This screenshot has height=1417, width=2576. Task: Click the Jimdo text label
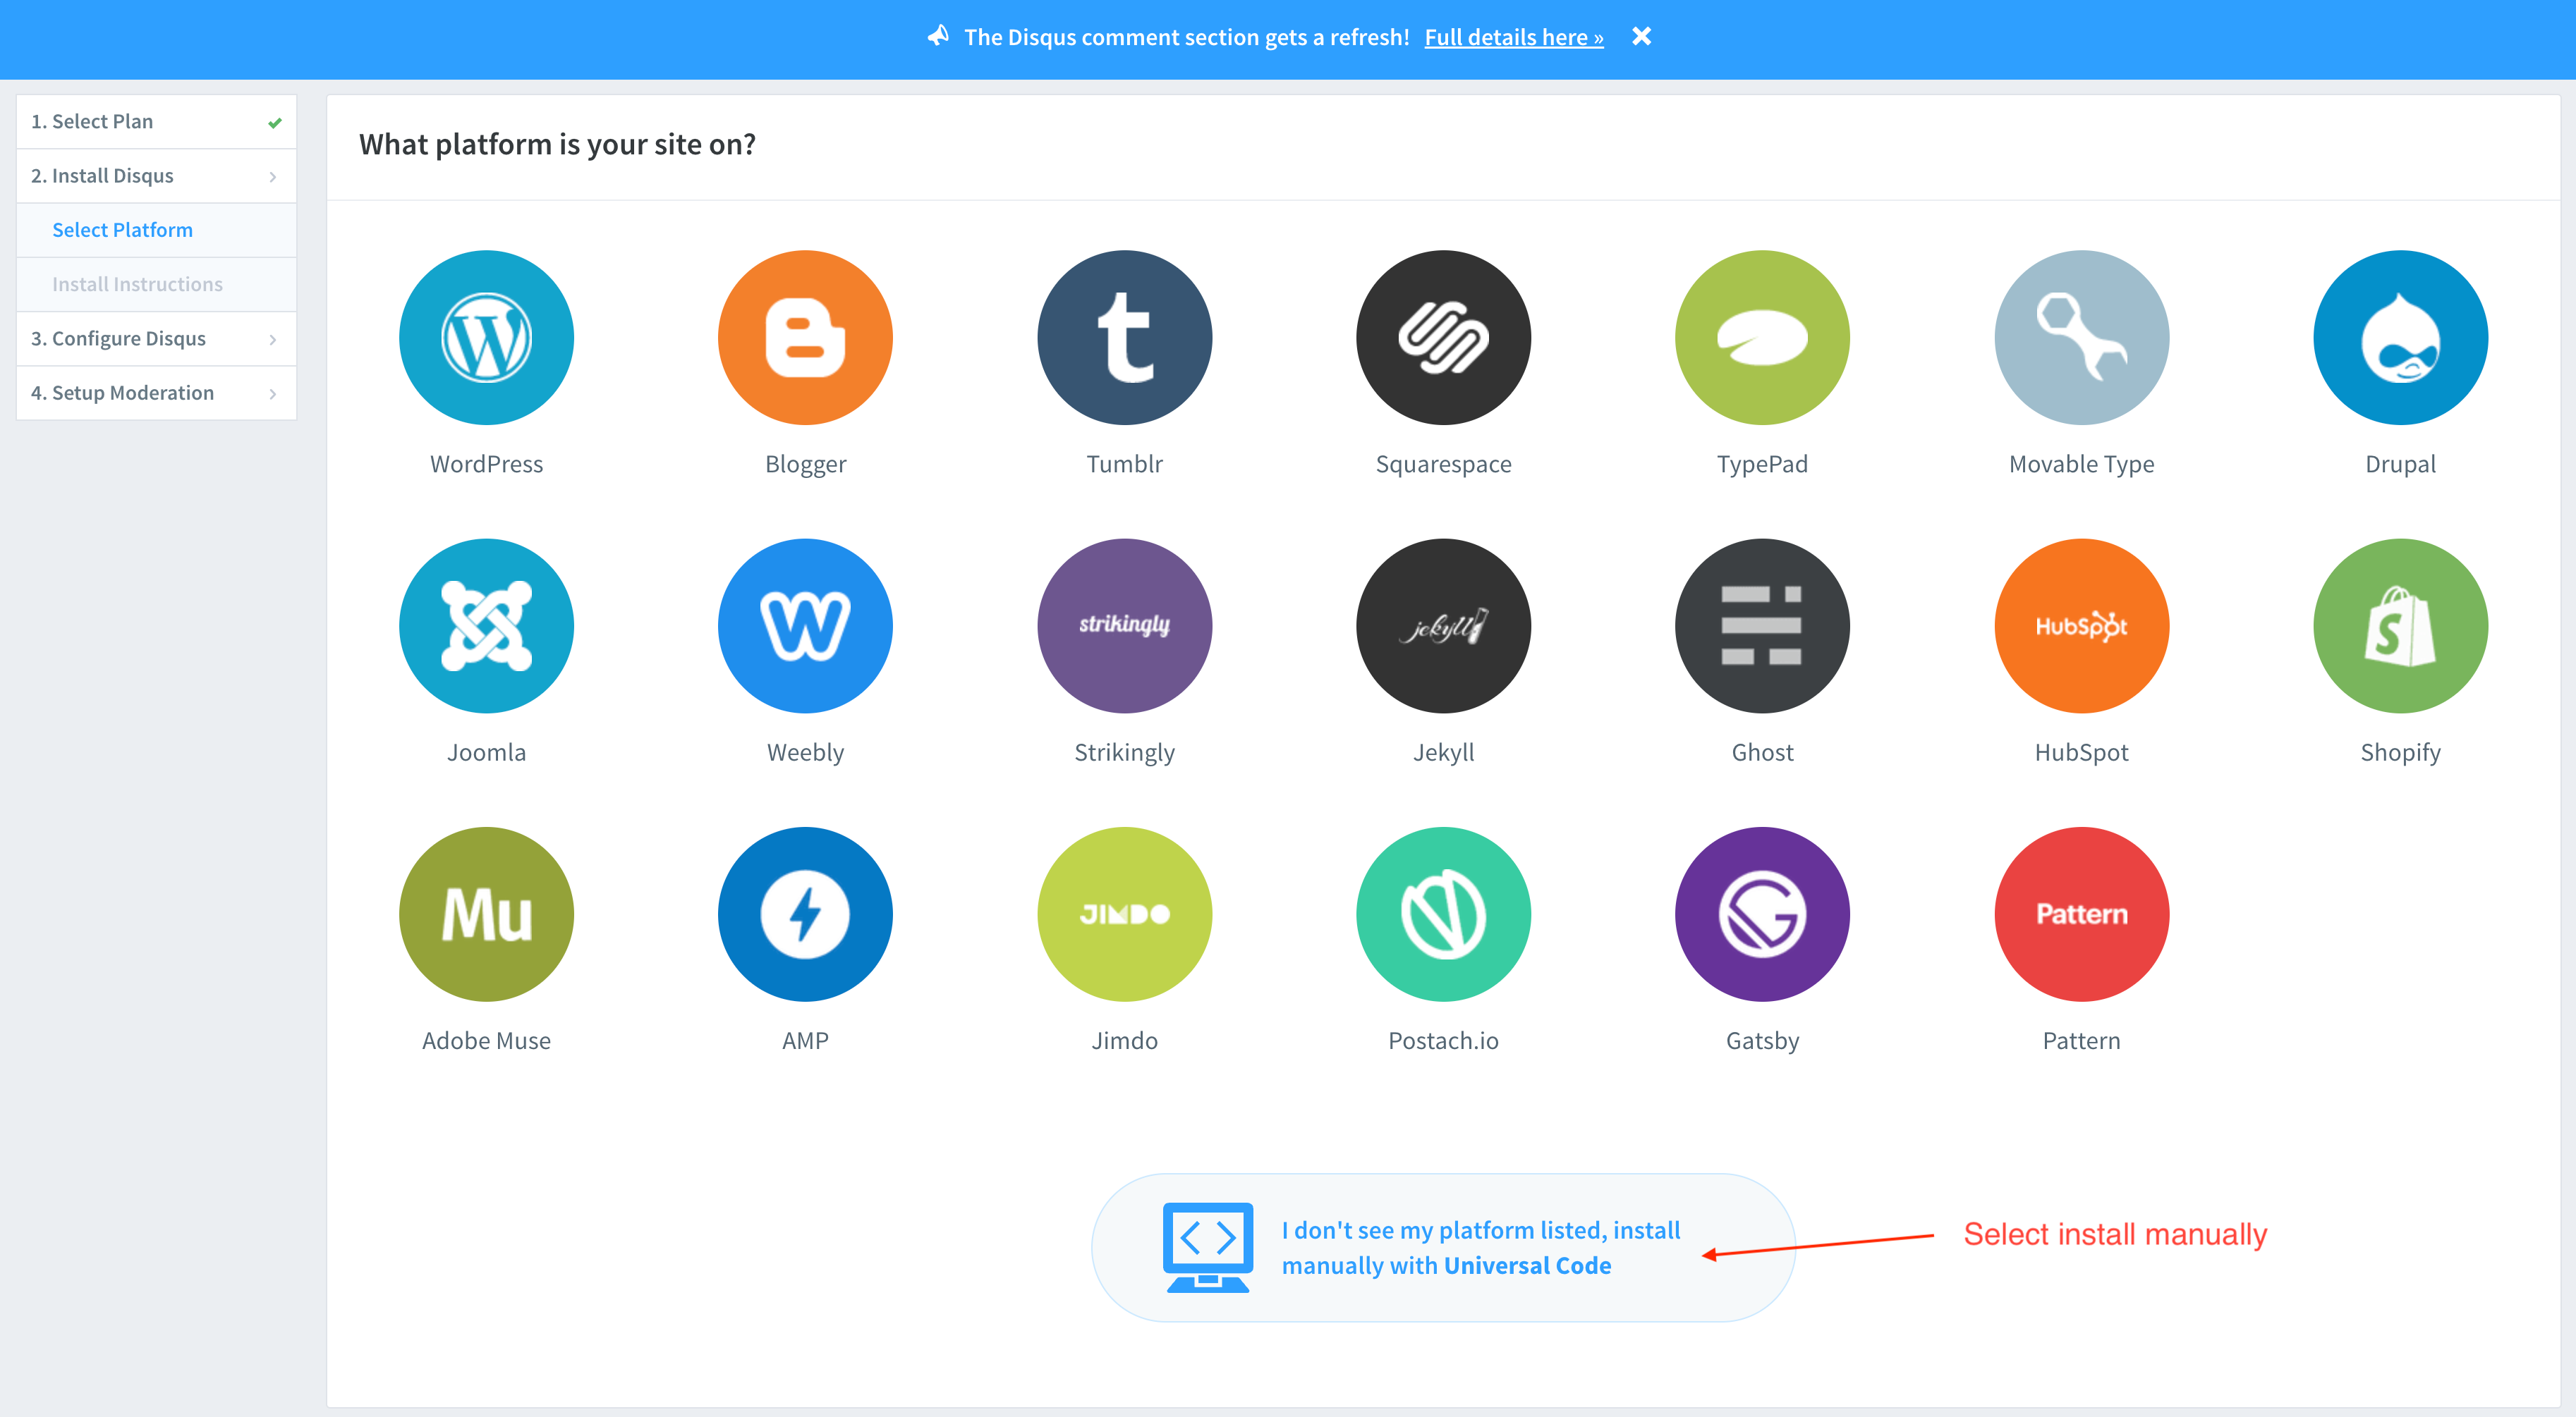[x=1124, y=1041]
